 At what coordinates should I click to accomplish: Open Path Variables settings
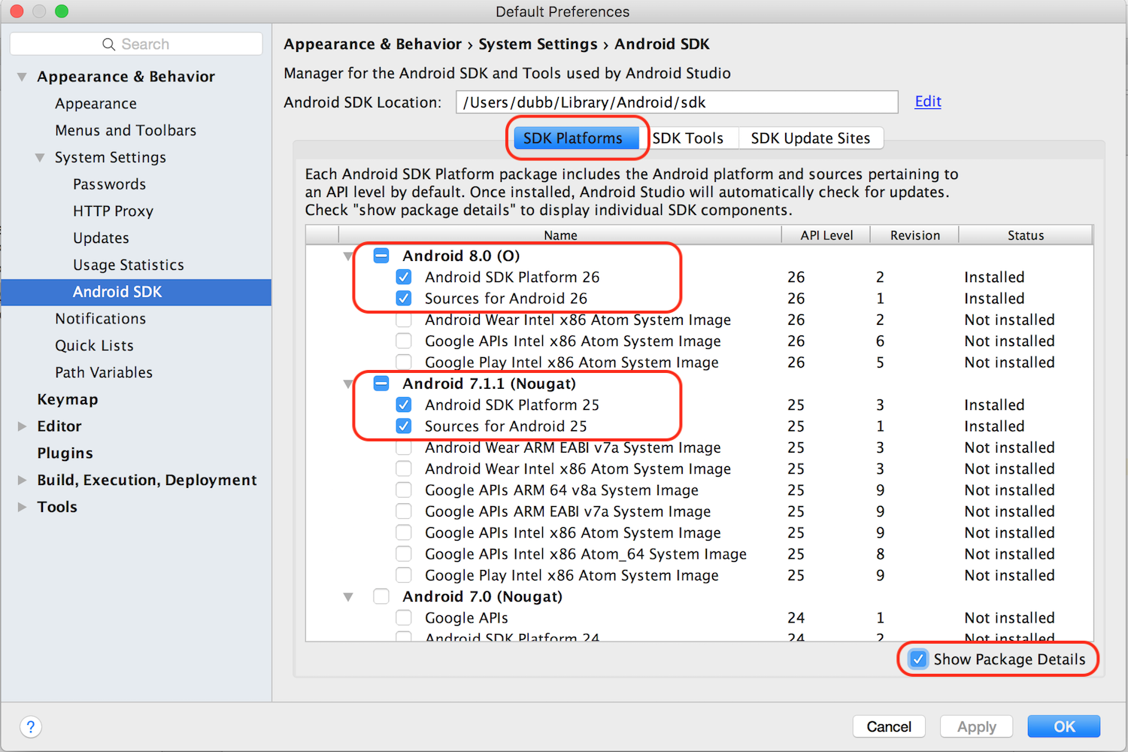tap(104, 373)
